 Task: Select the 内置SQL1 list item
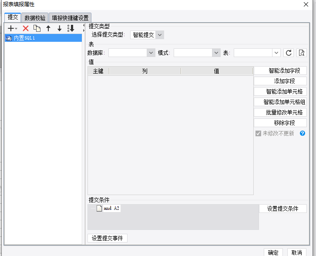pyautogui.click(x=43, y=38)
